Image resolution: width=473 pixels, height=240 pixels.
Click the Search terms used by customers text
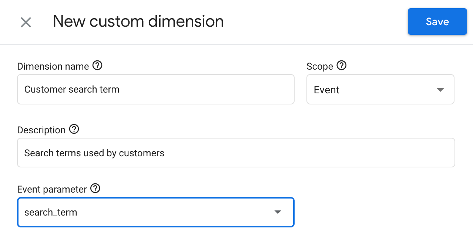tap(94, 153)
